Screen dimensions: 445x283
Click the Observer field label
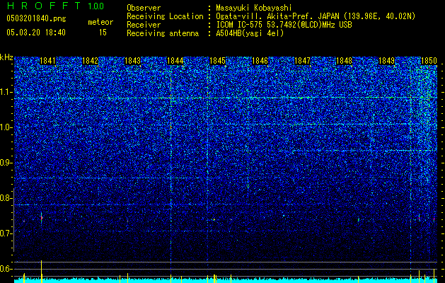click(144, 8)
